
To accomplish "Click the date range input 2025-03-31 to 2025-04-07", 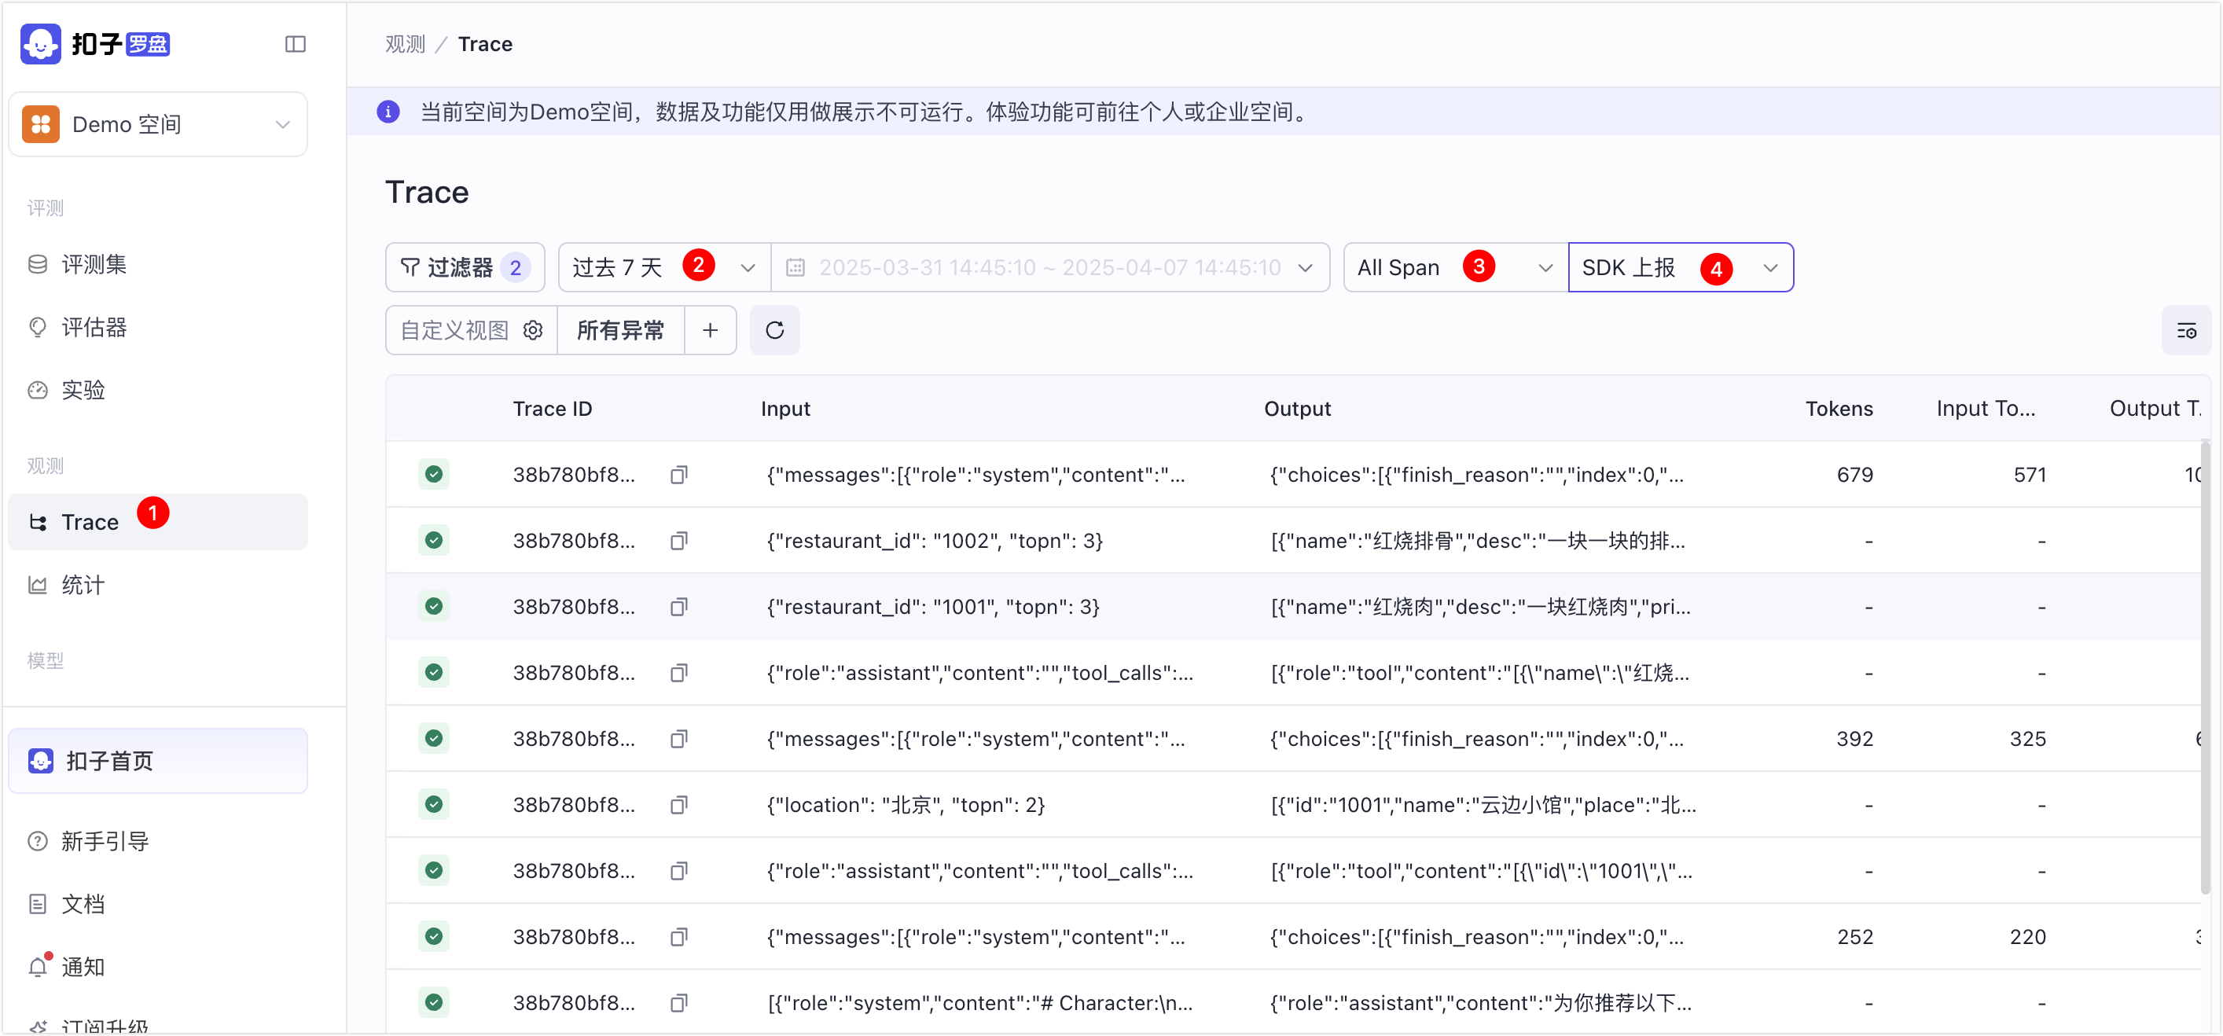I will (x=1049, y=267).
